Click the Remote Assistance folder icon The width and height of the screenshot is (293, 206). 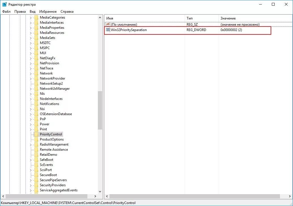tap(36, 150)
